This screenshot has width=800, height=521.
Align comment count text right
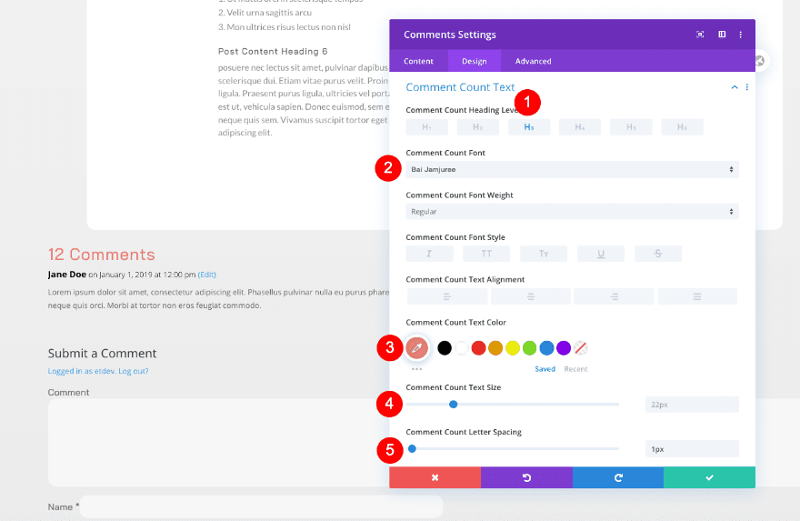pos(614,296)
